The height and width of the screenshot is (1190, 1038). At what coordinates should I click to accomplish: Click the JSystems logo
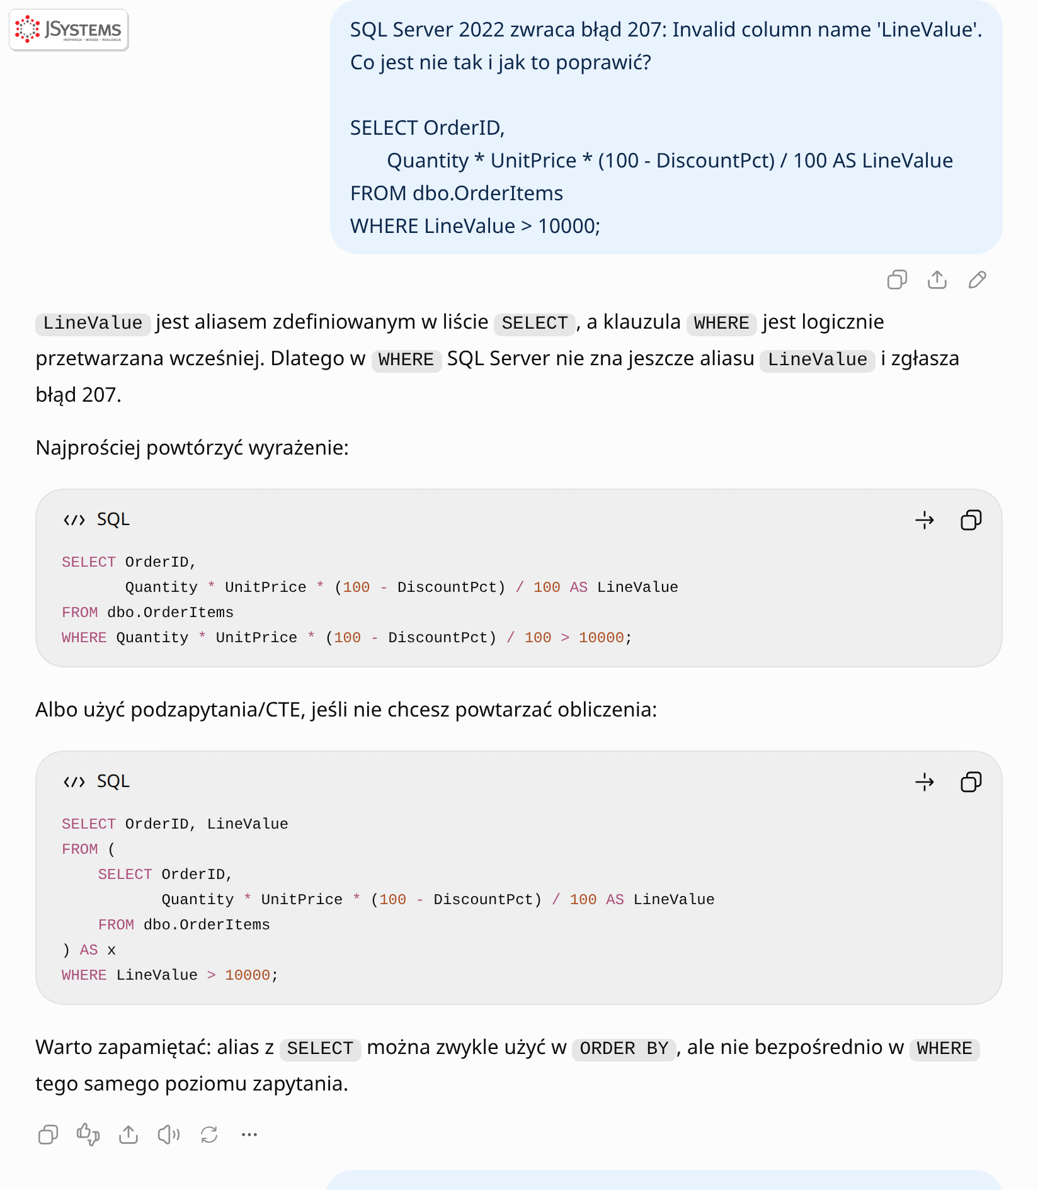tap(69, 30)
